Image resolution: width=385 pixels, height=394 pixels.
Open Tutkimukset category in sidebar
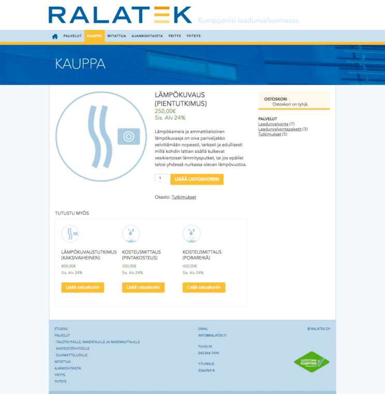270,134
